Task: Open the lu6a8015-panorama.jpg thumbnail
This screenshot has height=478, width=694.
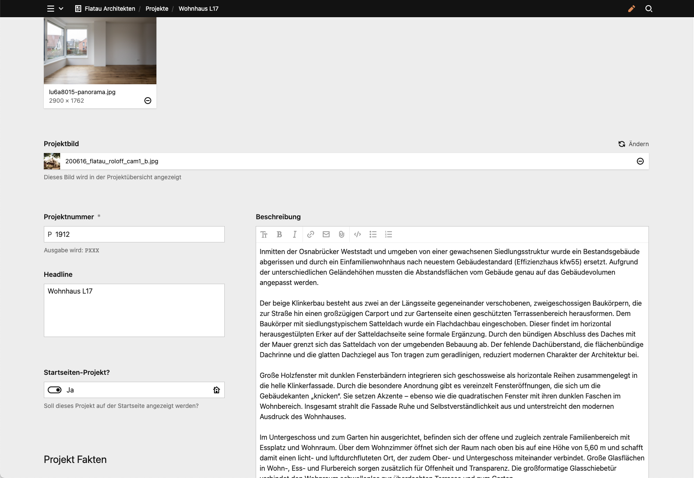Action: pyautogui.click(x=100, y=50)
